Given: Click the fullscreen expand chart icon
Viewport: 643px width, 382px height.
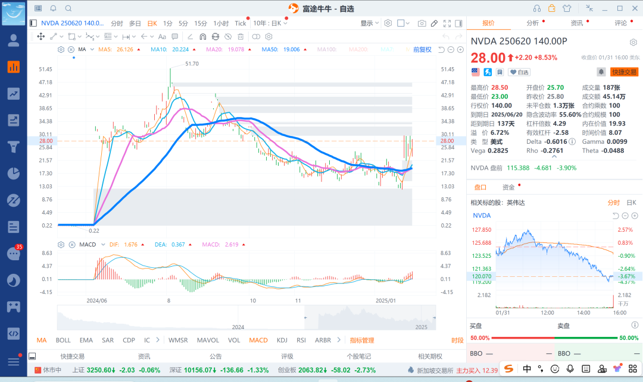Looking at the screenshot, I should pyautogui.click(x=447, y=23).
